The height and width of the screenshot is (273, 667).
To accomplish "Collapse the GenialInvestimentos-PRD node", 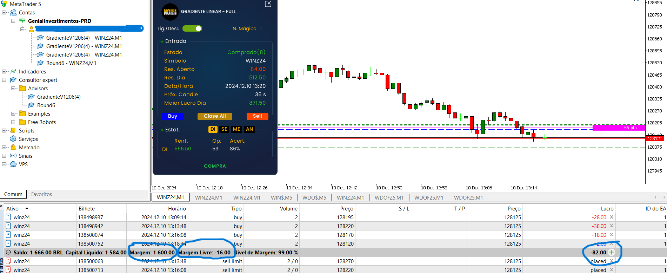I will [x=13, y=21].
